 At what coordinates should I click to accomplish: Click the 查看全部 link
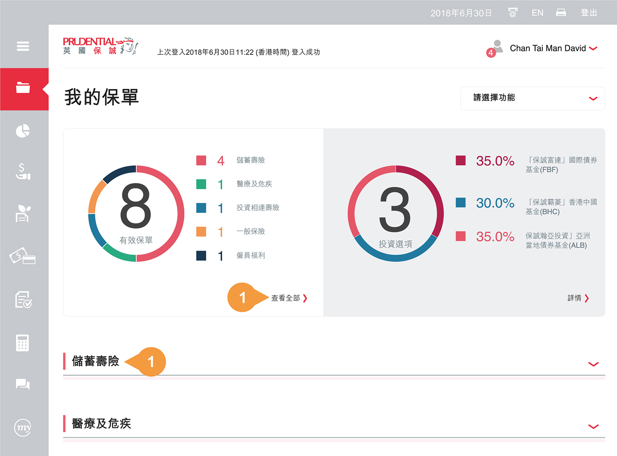click(288, 298)
